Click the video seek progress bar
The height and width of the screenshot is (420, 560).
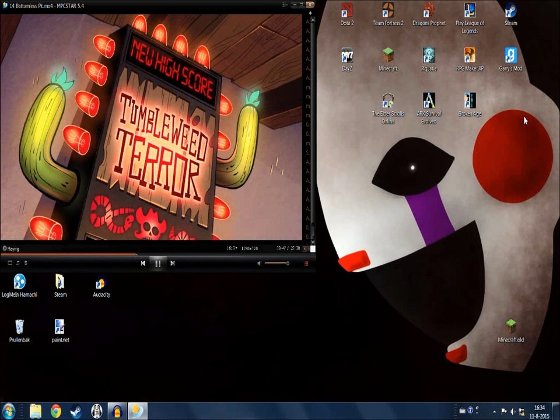click(x=157, y=254)
